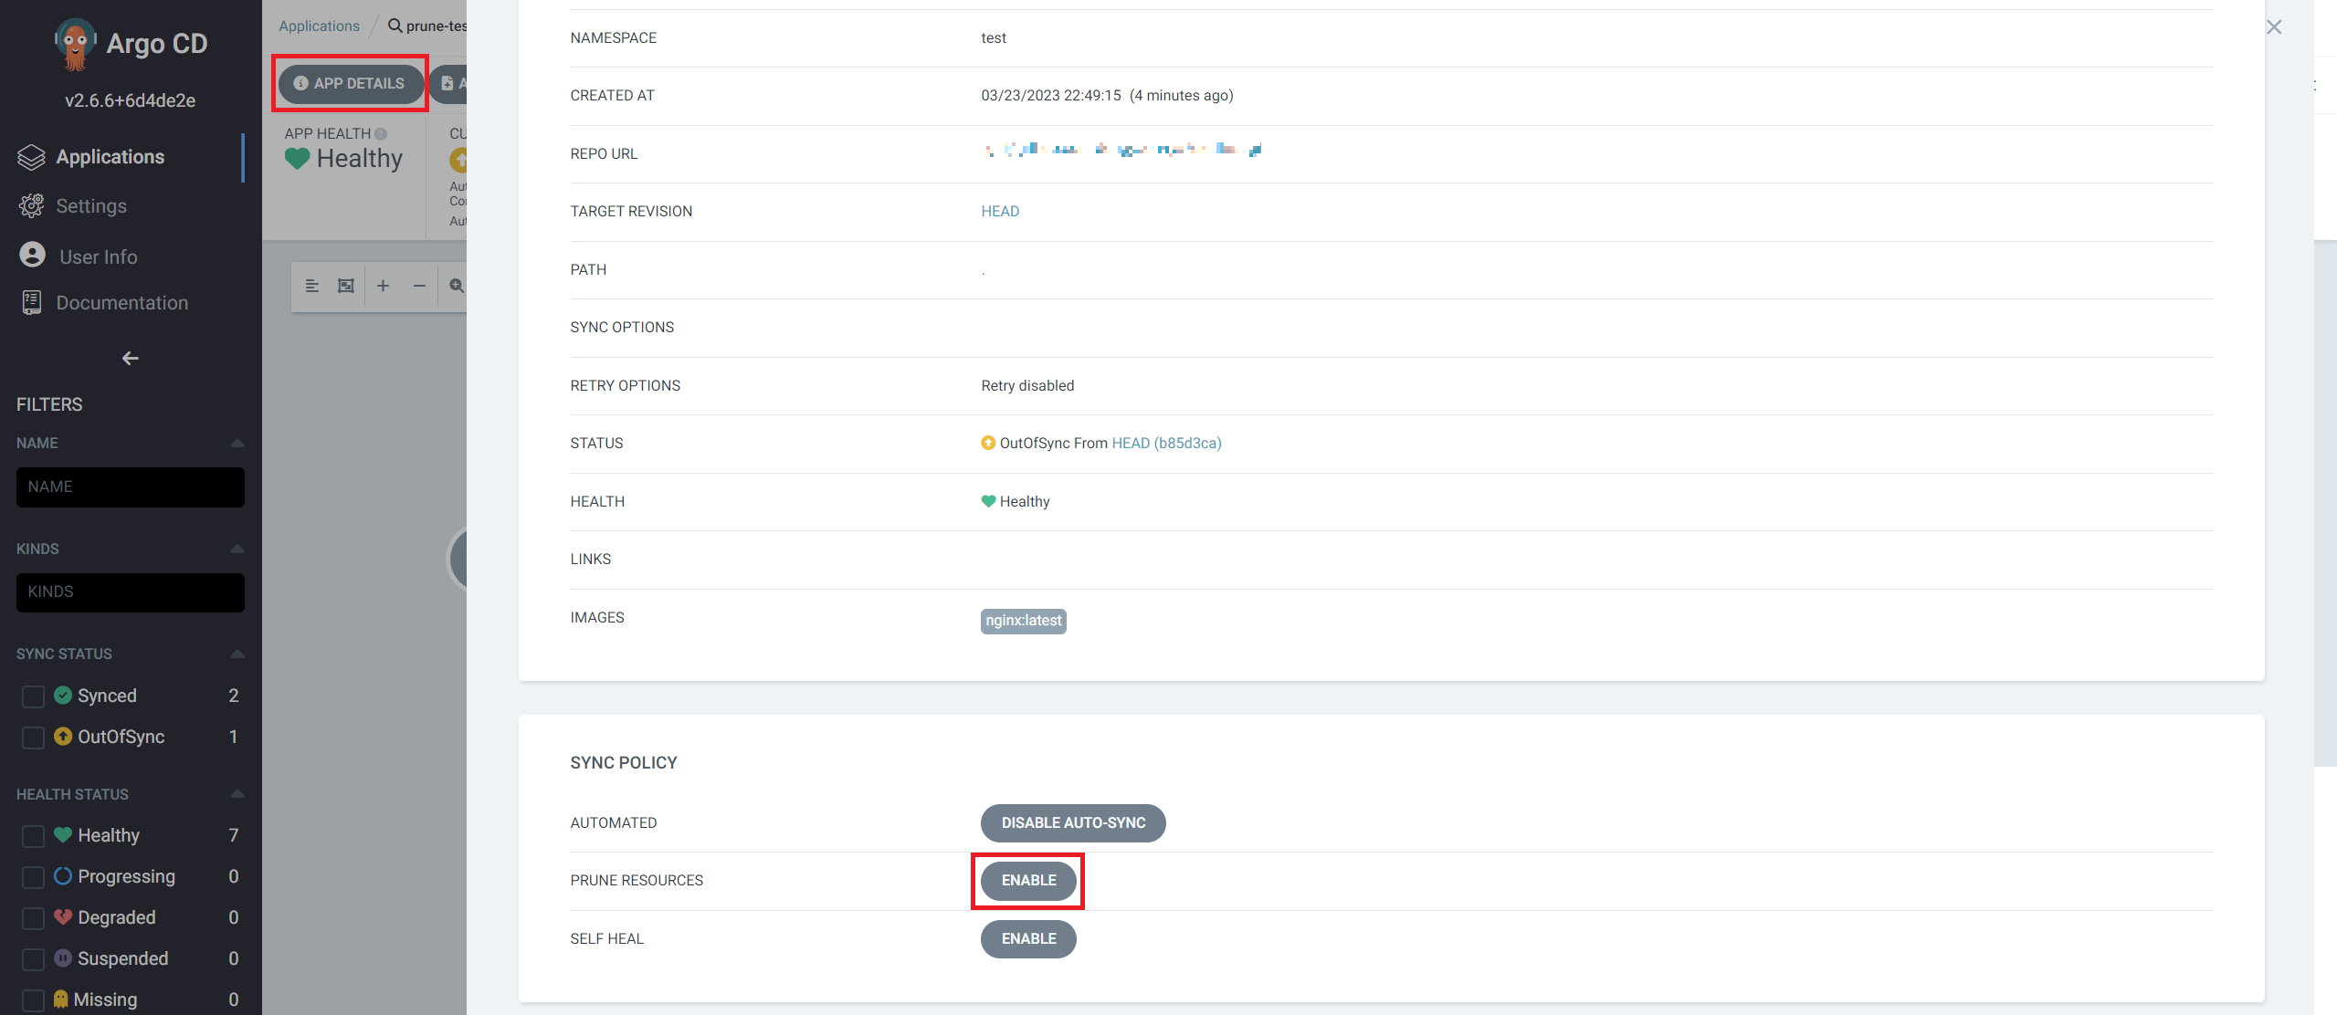Click the User Info avatar icon
The image size is (2337, 1015).
pyautogui.click(x=32, y=256)
